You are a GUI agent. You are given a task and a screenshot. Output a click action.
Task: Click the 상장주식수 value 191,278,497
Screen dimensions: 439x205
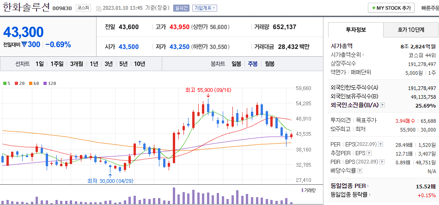(422, 64)
